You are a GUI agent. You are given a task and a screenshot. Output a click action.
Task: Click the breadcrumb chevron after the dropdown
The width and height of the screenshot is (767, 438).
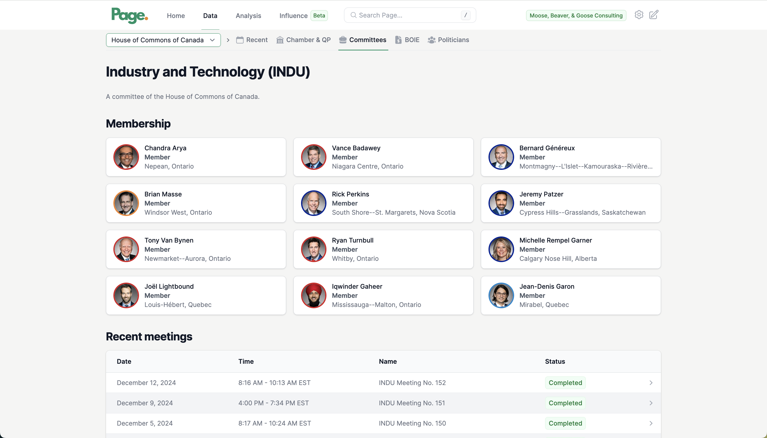228,40
